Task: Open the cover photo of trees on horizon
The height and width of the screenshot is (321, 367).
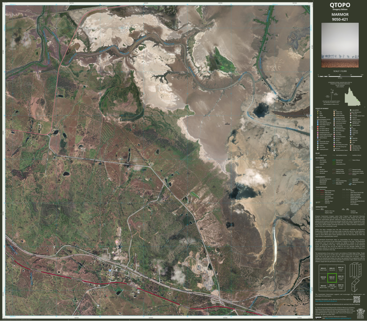Action: tap(340, 45)
